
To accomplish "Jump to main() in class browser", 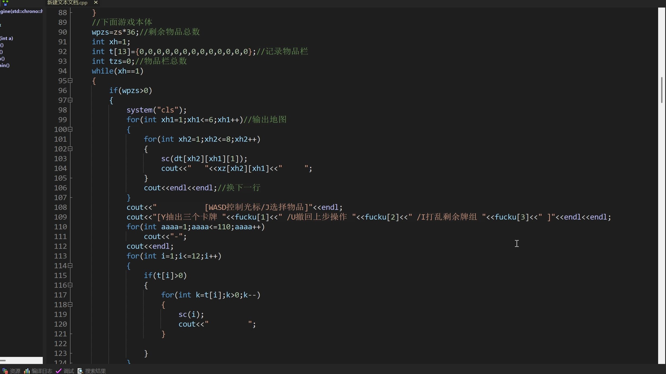I will (x=5, y=65).
